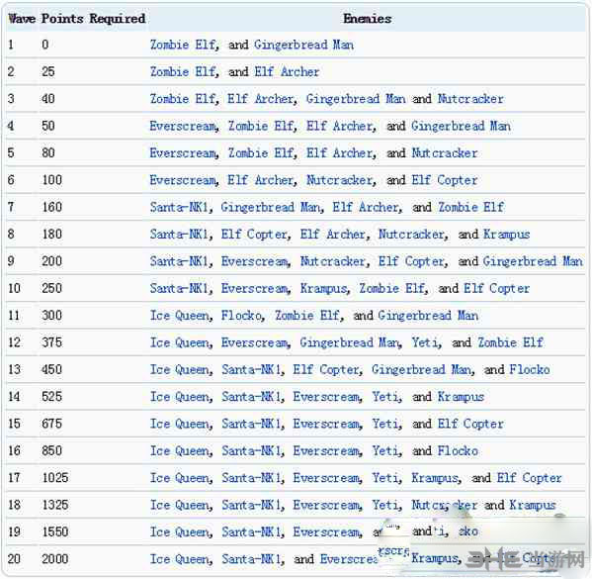The image size is (592, 579).
Task: Open Krampus link in wave 14 row
Action: (461, 397)
